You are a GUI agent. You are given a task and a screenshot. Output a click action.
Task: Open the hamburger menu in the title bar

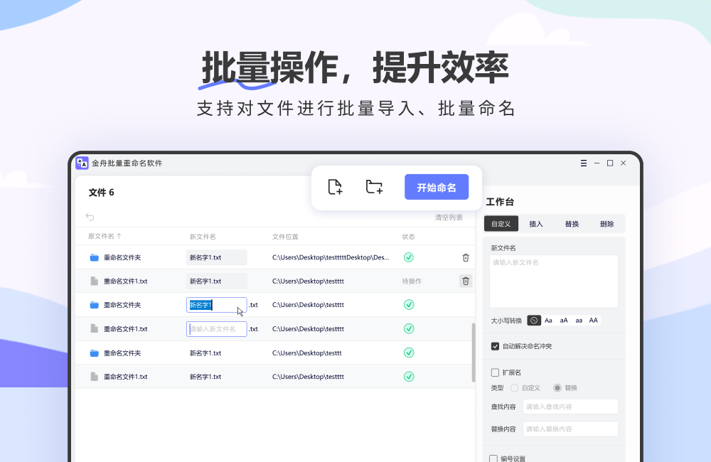pos(584,163)
